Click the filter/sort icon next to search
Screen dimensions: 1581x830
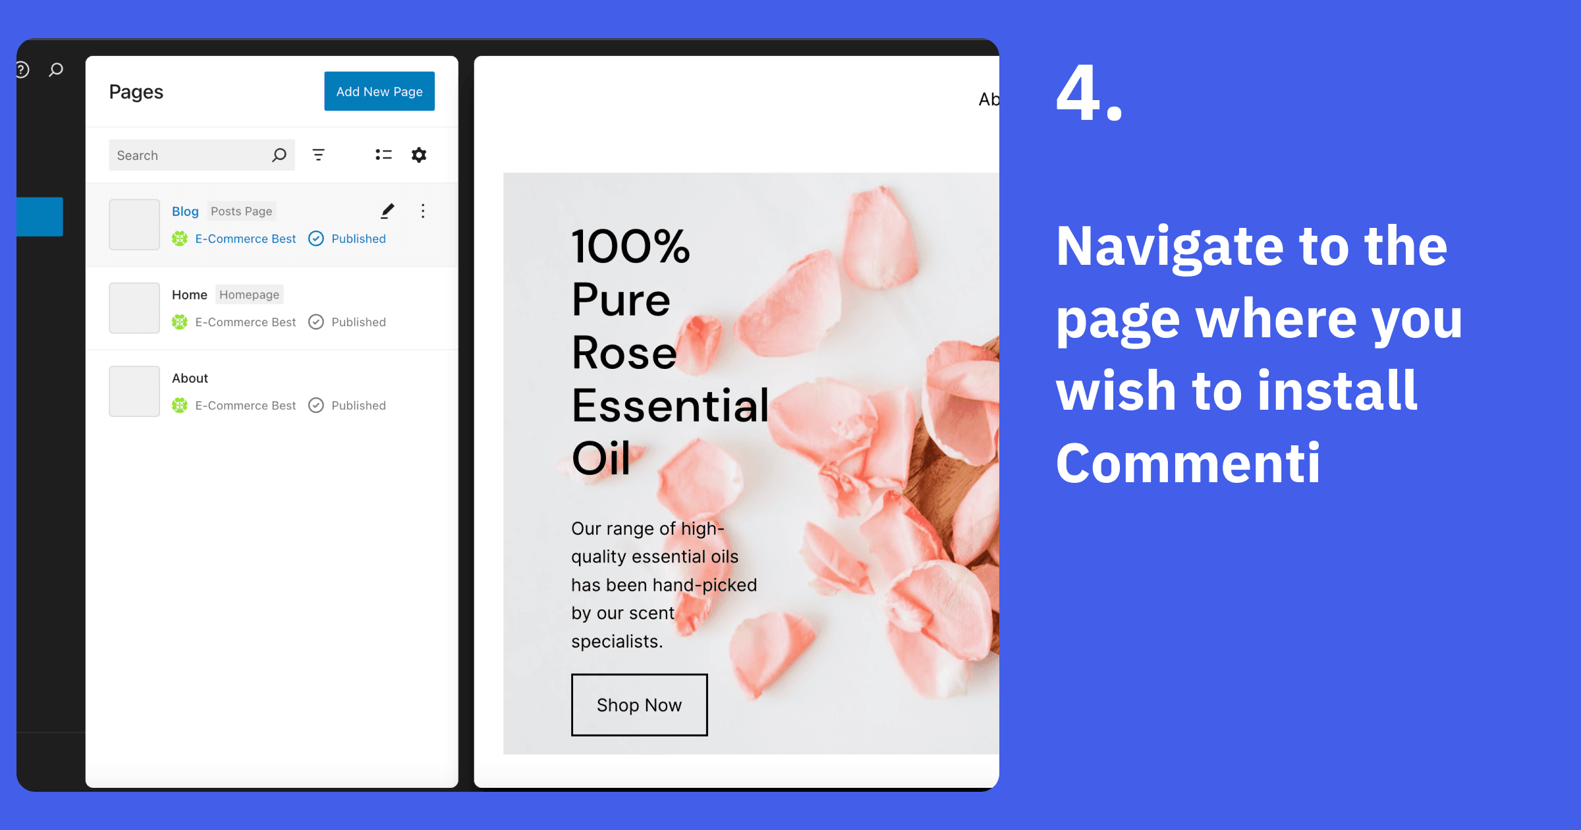[x=319, y=155]
